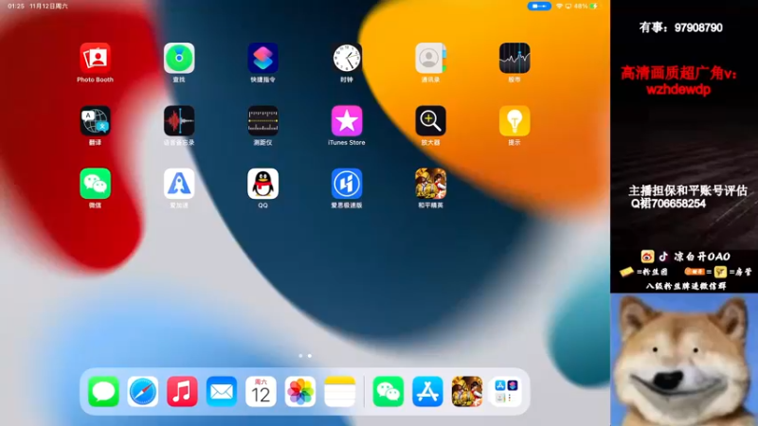Open the Voice Memos app
The height and width of the screenshot is (426, 758).
click(x=179, y=121)
